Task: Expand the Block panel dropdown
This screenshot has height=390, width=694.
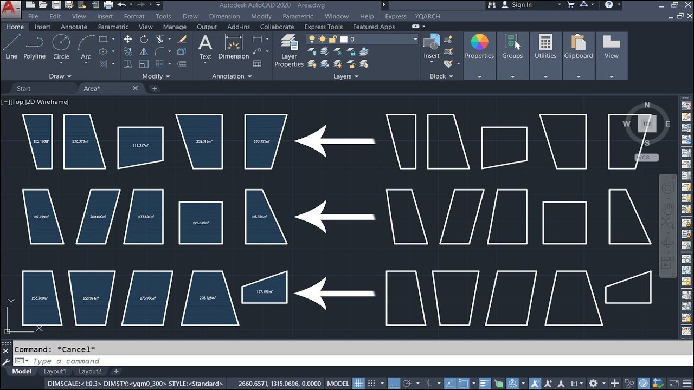Action: coord(441,76)
